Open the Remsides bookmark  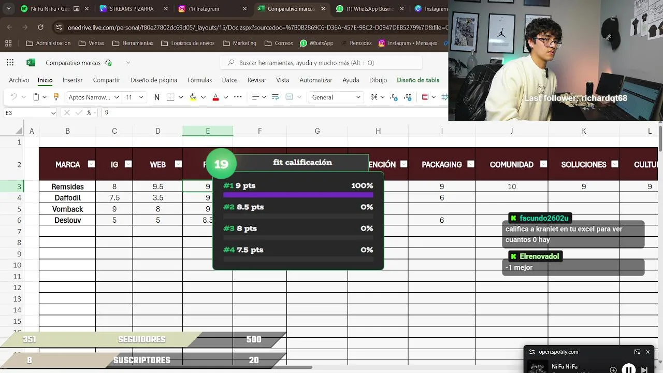click(356, 43)
